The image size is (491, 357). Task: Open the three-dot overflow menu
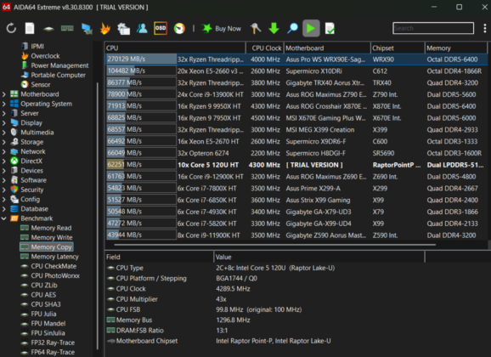coord(485,28)
